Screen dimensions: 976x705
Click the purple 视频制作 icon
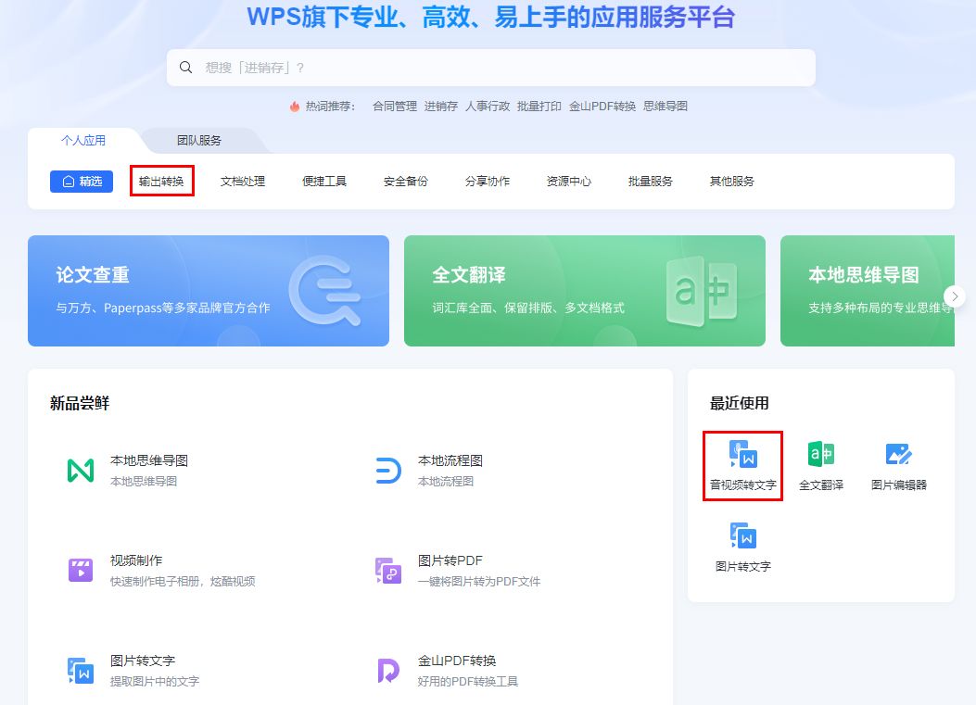(81, 570)
